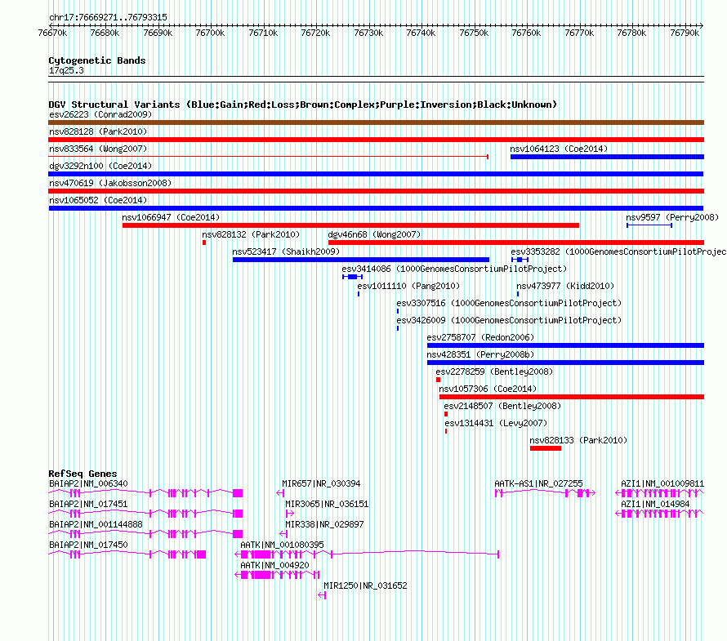The image size is (727, 641).
Task: Click esv3414086 variant label
Action: (454, 269)
